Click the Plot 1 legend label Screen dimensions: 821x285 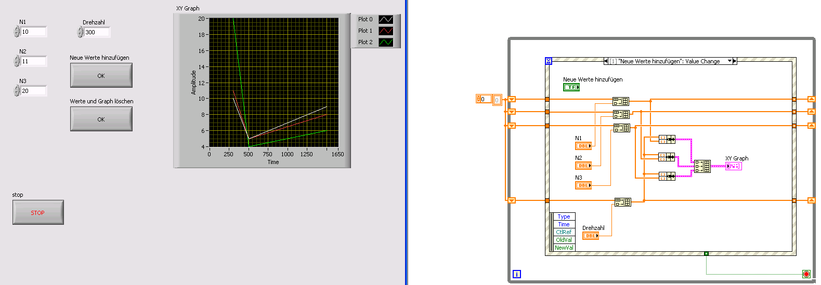coord(366,31)
